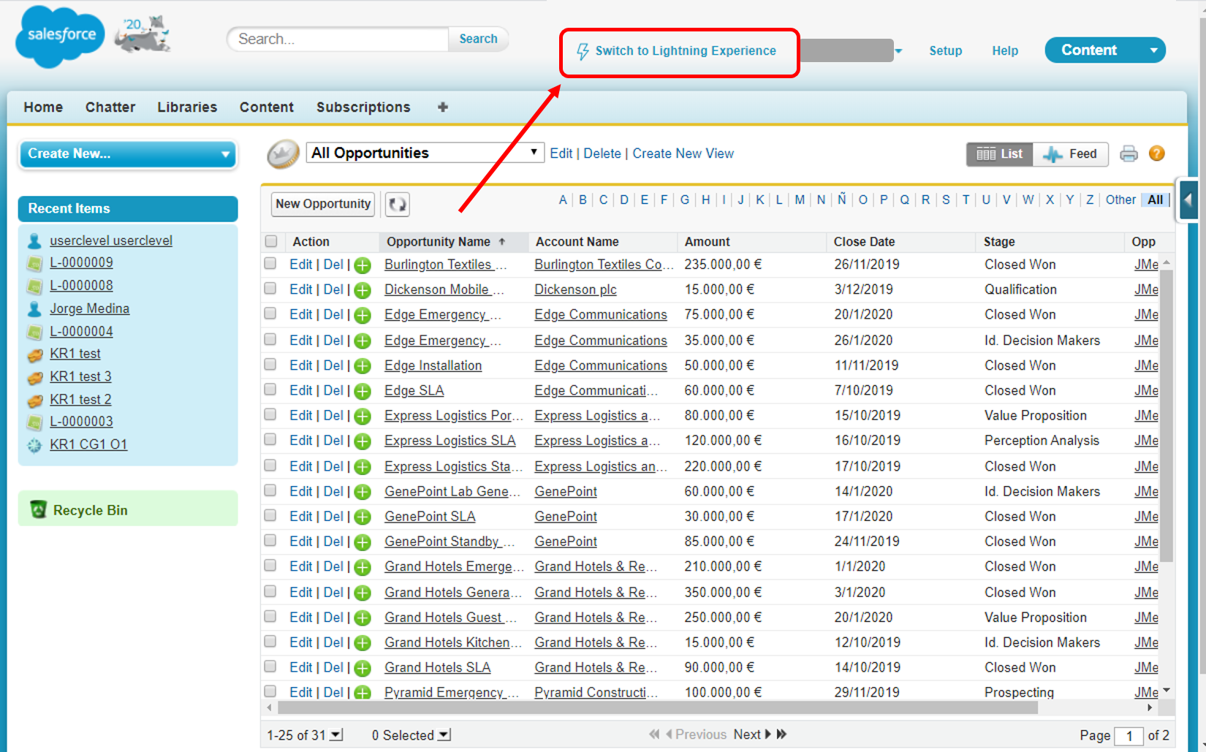This screenshot has width=1206, height=752.
Task: Open the Edge Installation opportunity link
Action: (x=433, y=365)
